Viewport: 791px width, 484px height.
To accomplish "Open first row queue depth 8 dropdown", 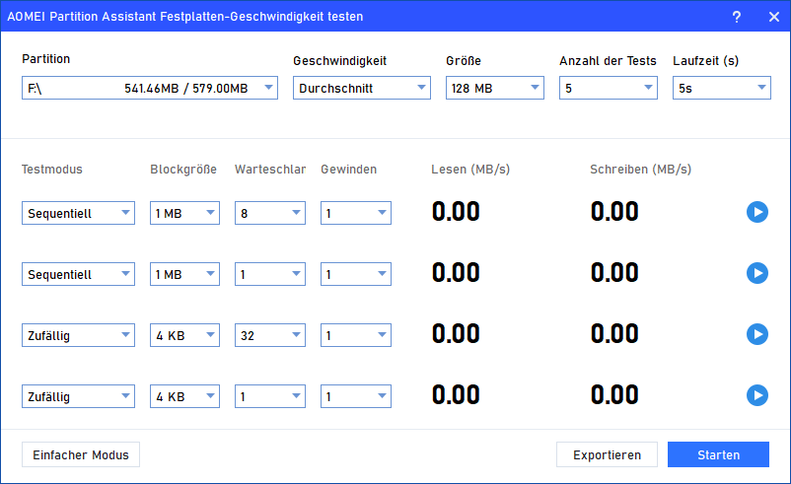I will [270, 213].
